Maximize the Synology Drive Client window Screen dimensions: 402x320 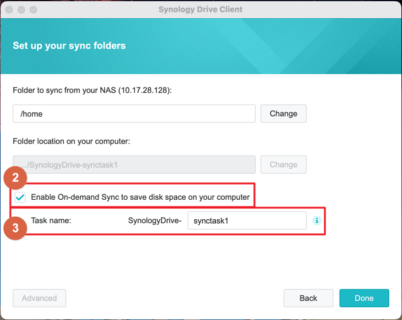(33, 10)
